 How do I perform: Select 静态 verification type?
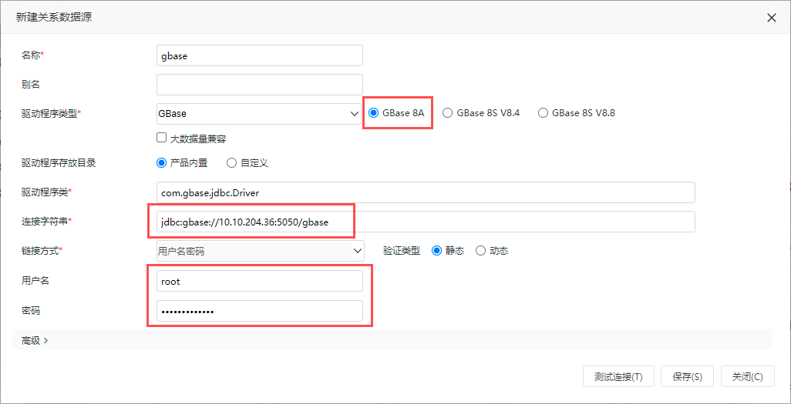[437, 250]
